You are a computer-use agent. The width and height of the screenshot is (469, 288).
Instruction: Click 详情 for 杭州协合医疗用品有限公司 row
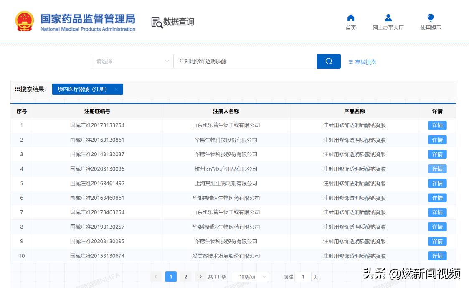coord(437,169)
